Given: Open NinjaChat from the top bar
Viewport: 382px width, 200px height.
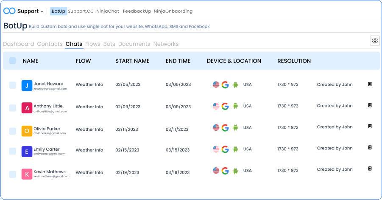Looking at the screenshot, I should [x=108, y=11].
